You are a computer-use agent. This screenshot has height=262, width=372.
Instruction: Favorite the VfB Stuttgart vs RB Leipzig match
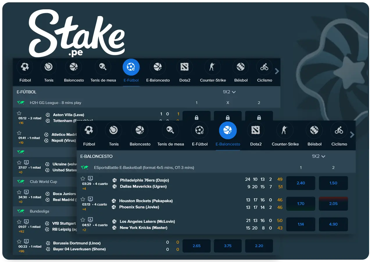19,222
